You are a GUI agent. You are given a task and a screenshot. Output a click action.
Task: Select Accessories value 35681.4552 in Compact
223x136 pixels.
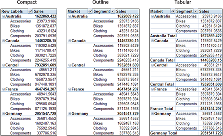(x=46, y=118)
